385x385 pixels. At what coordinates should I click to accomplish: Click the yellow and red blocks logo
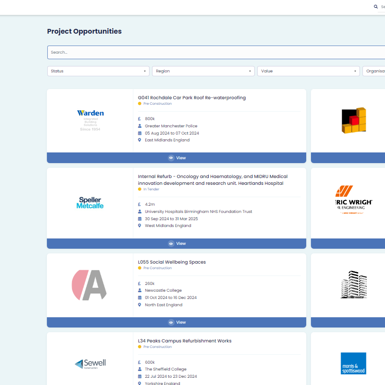point(354,120)
